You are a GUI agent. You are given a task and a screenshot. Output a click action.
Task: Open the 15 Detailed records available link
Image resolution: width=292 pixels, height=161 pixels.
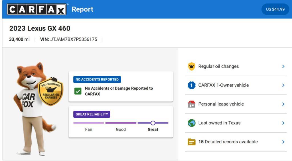click(x=228, y=142)
